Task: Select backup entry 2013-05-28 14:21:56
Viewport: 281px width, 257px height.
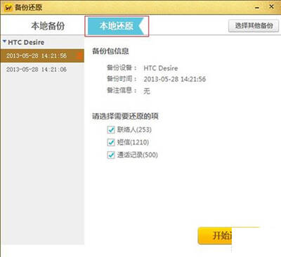Action: pyautogui.click(x=42, y=55)
